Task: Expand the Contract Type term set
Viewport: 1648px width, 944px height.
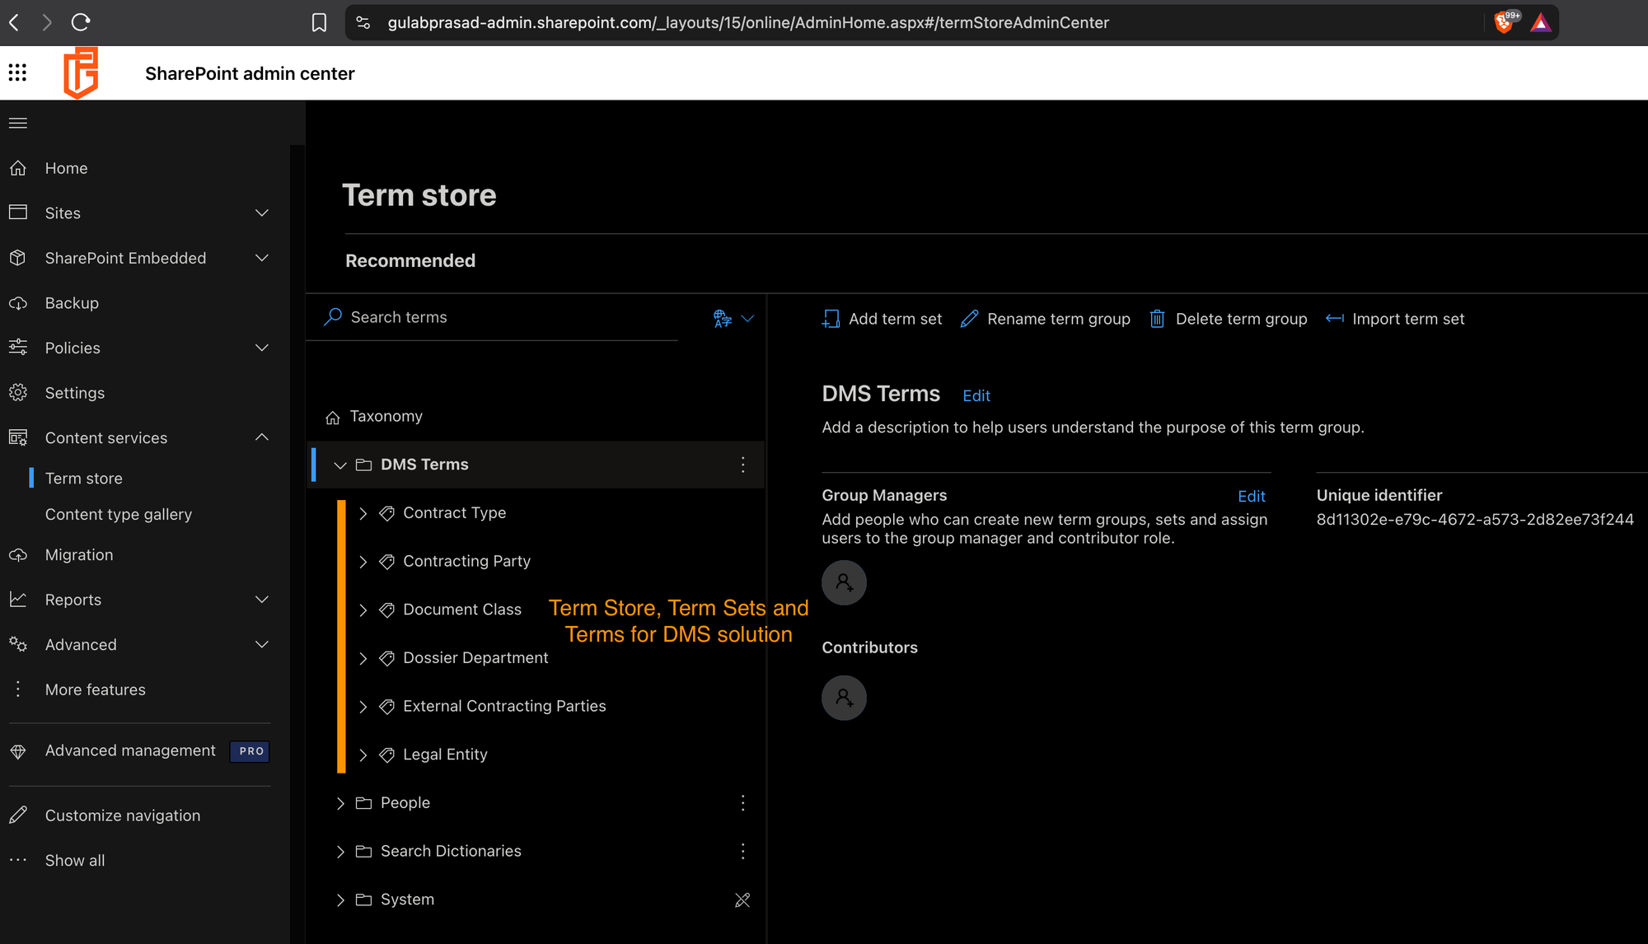Action: click(363, 513)
